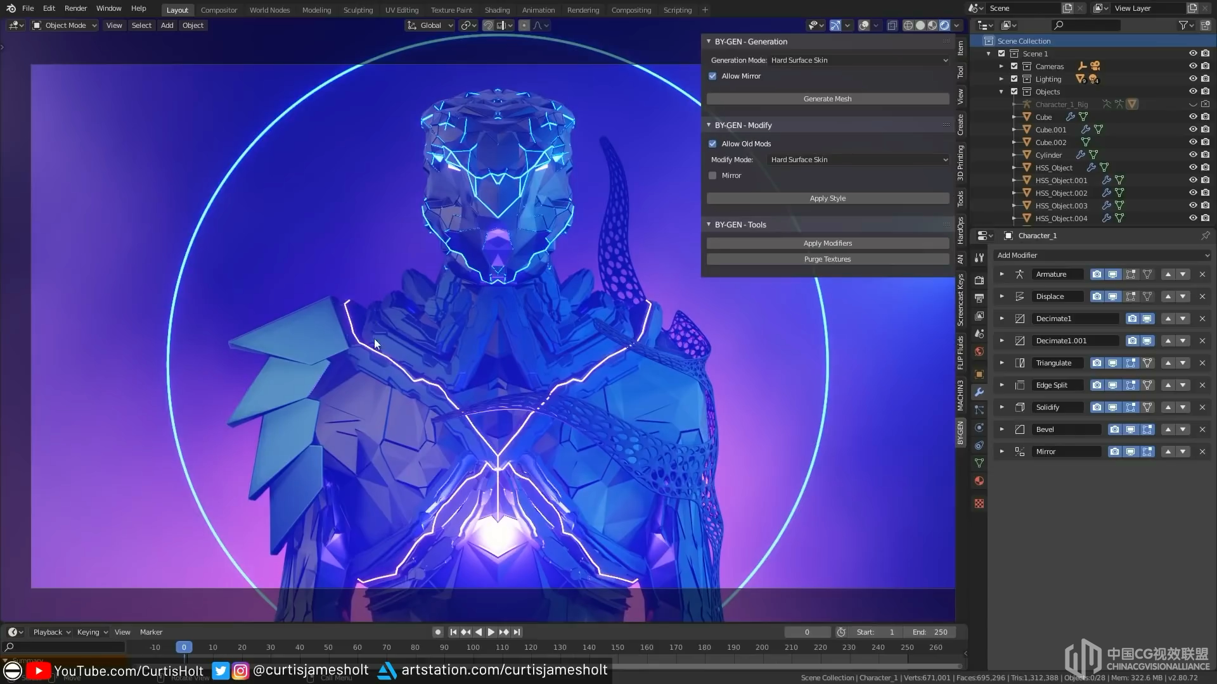This screenshot has height=684, width=1217.
Task: Open the Generation Mode dropdown
Action: click(859, 60)
